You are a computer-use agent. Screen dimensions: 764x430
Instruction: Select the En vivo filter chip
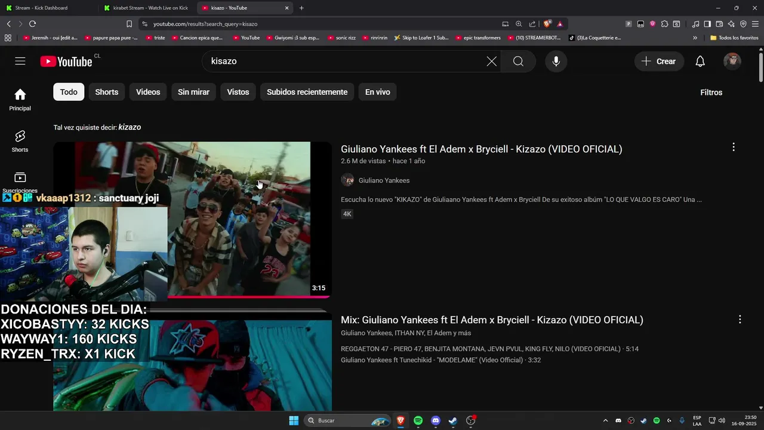pyautogui.click(x=378, y=92)
